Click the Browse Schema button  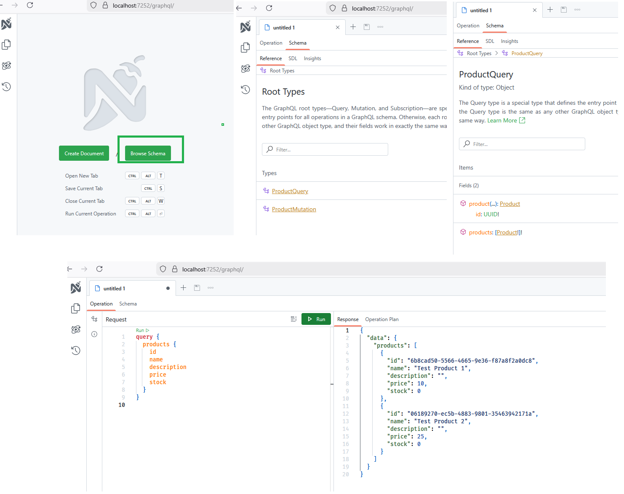[148, 154]
